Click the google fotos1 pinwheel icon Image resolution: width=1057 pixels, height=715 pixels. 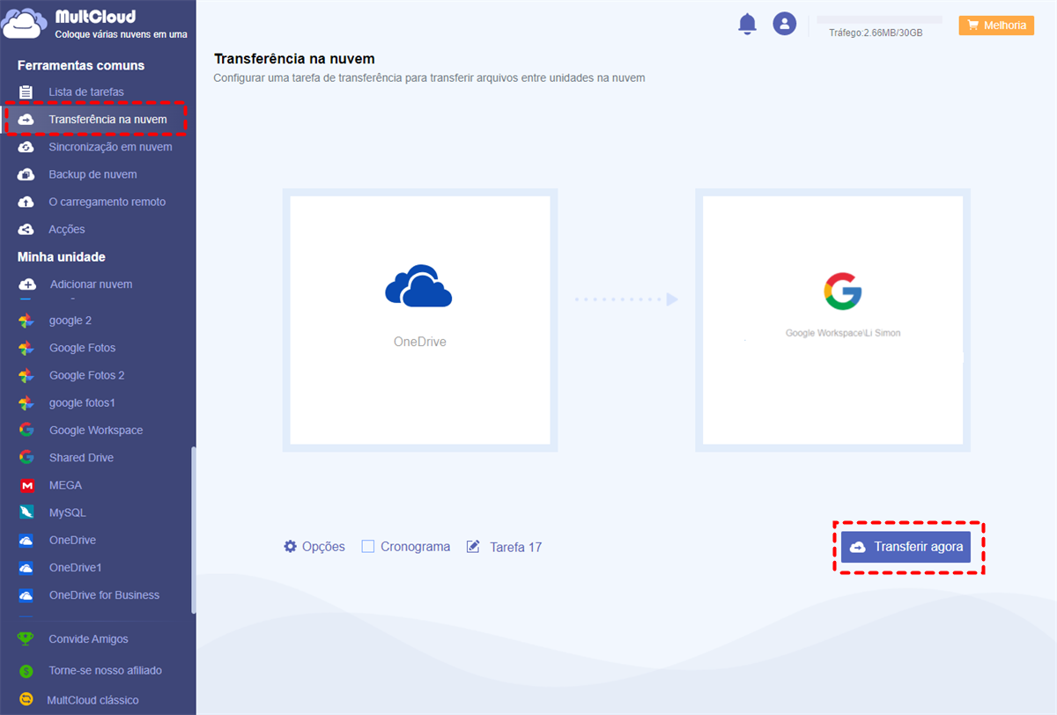click(x=26, y=402)
